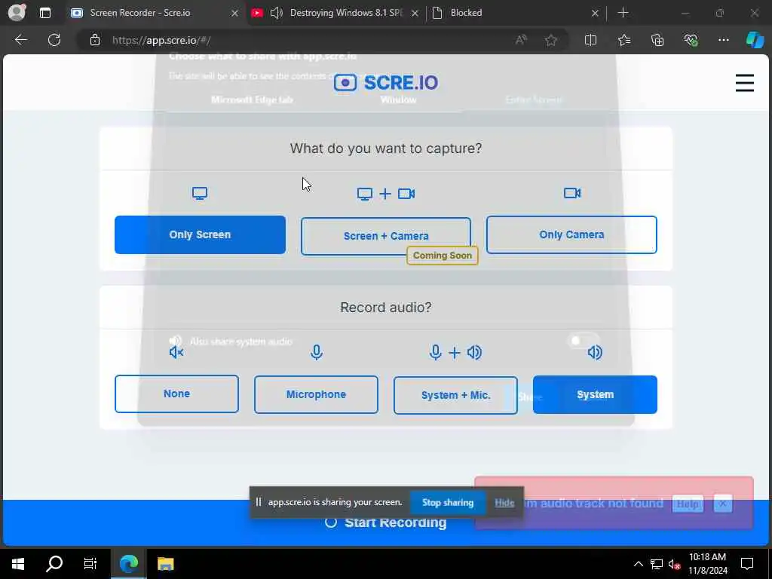772x579 pixels.
Task: Select Only Camera capture mode
Action: (x=571, y=235)
